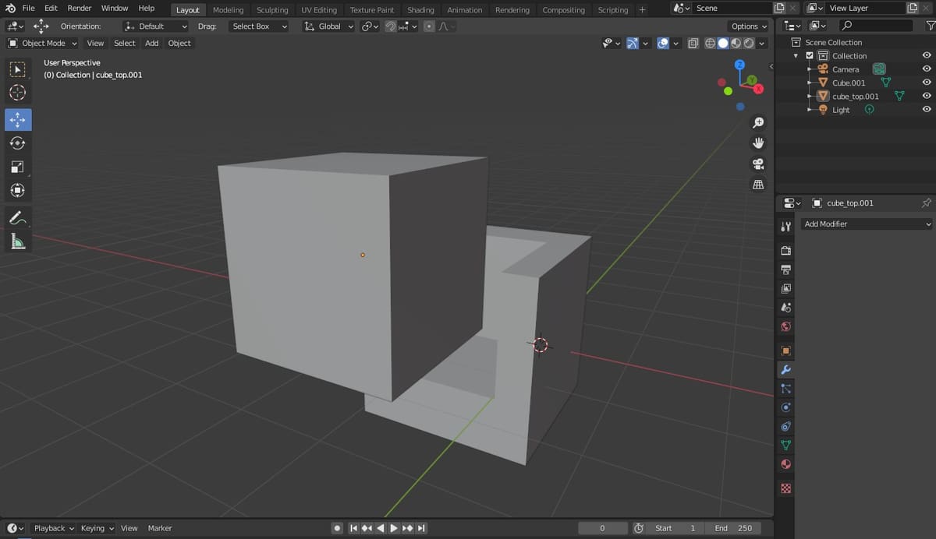Open the World properties tab

785,326
